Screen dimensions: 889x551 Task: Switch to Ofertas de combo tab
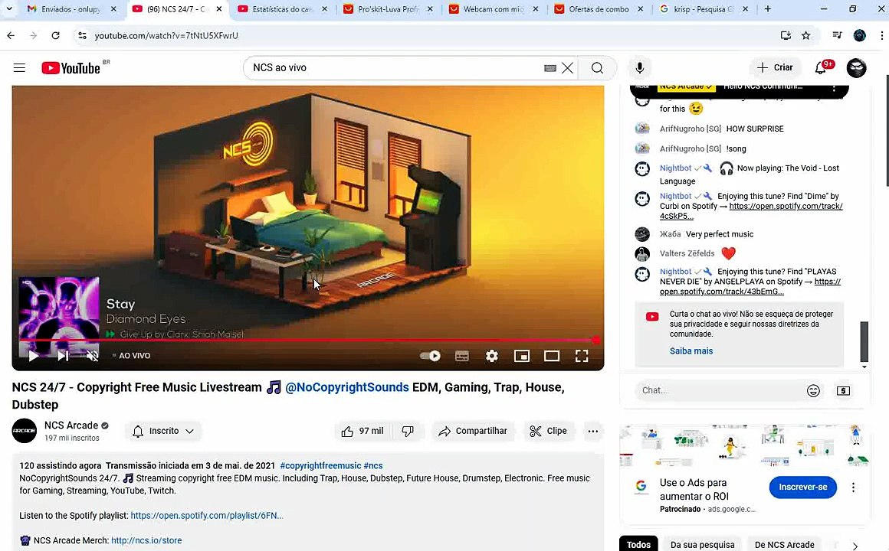click(x=599, y=9)
